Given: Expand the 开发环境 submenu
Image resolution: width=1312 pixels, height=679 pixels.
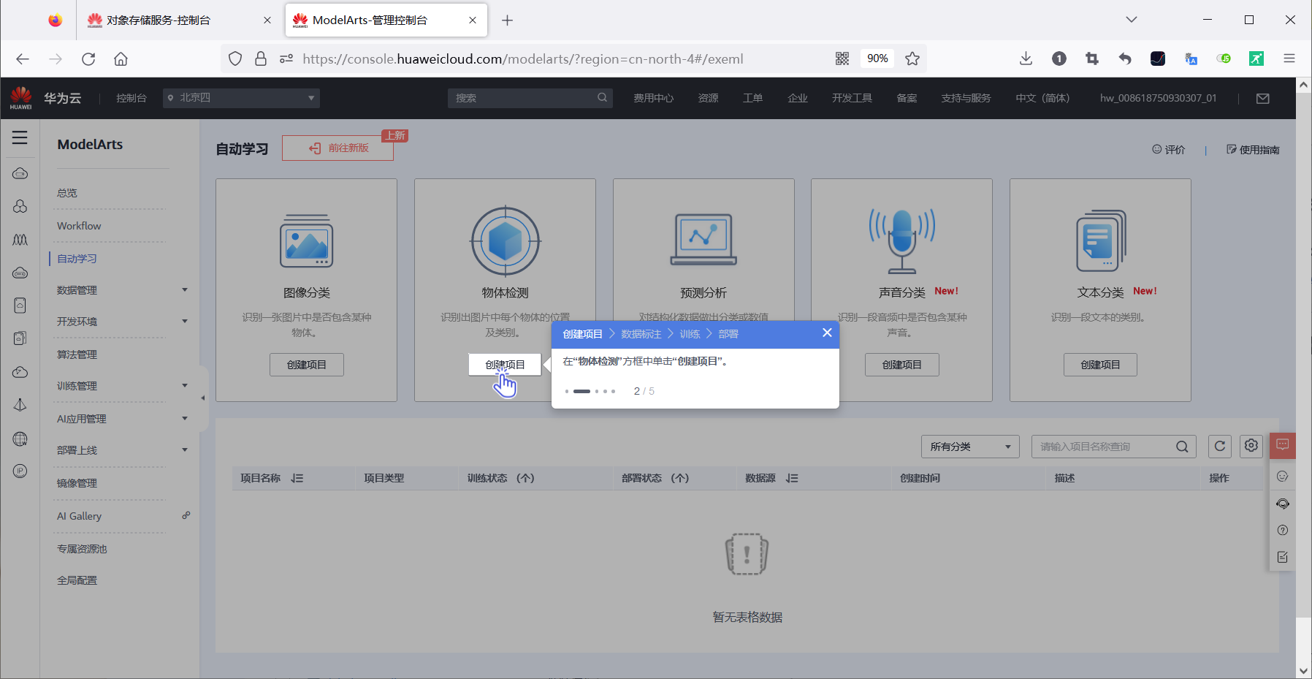Looking at the screenshot, I should click(185, 322).
